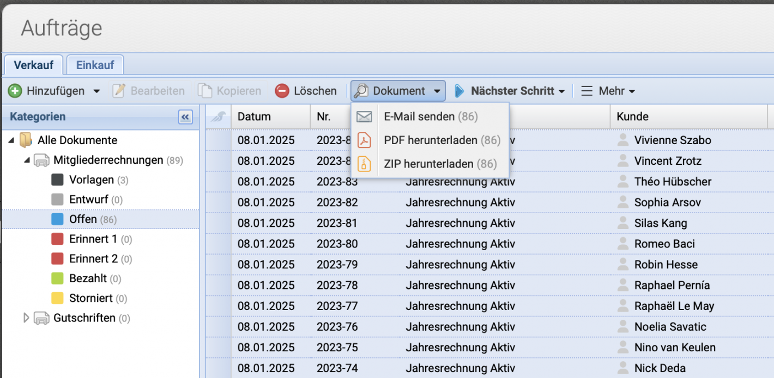This screenshot has width=774, height=378.
Task: Click customer name Noelia Savatic
Action: click(670, 327)
